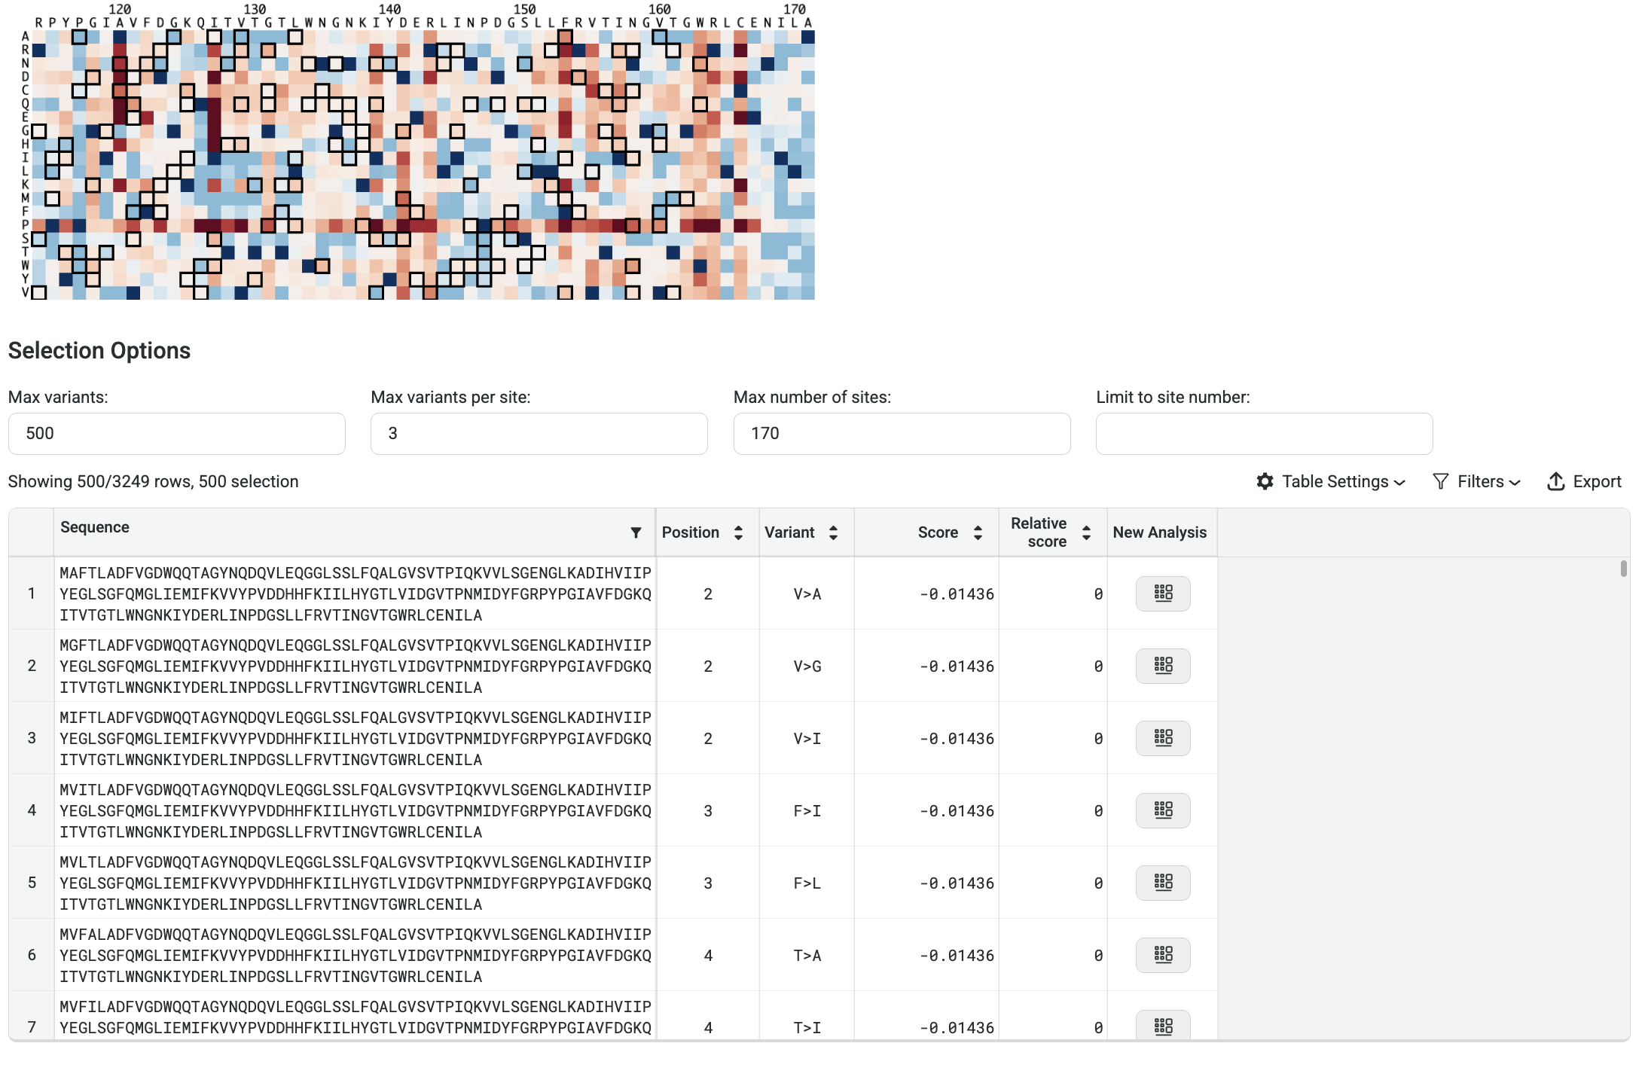
Task: Click the Export upload icon
Action: (x=1555, y=481)
